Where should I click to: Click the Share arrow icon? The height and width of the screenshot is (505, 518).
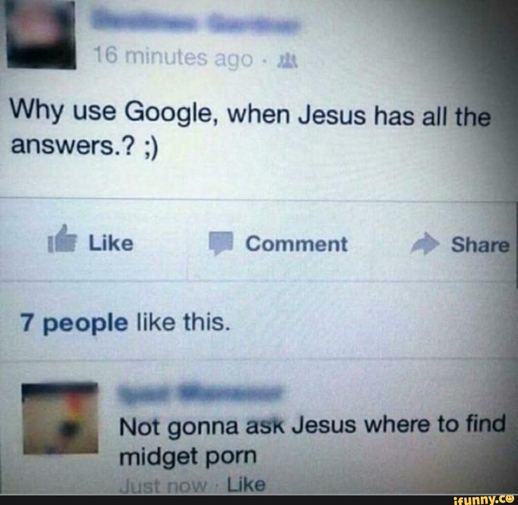[x=425, y=244]
